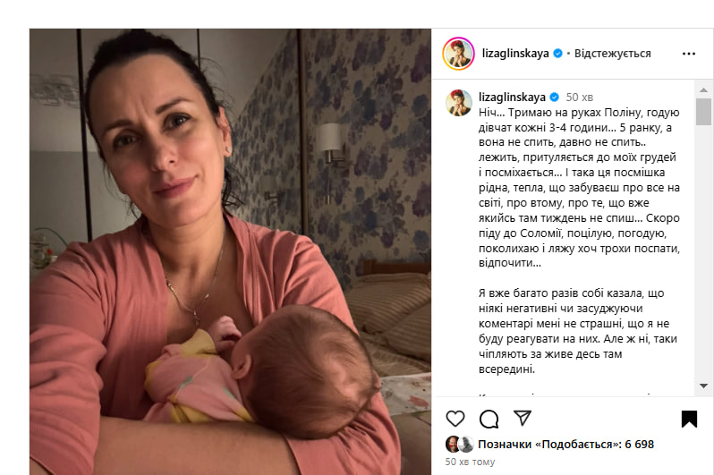714x475 pixels.
Task: Click the verified badge next to header username
Action: coord(557,54)
